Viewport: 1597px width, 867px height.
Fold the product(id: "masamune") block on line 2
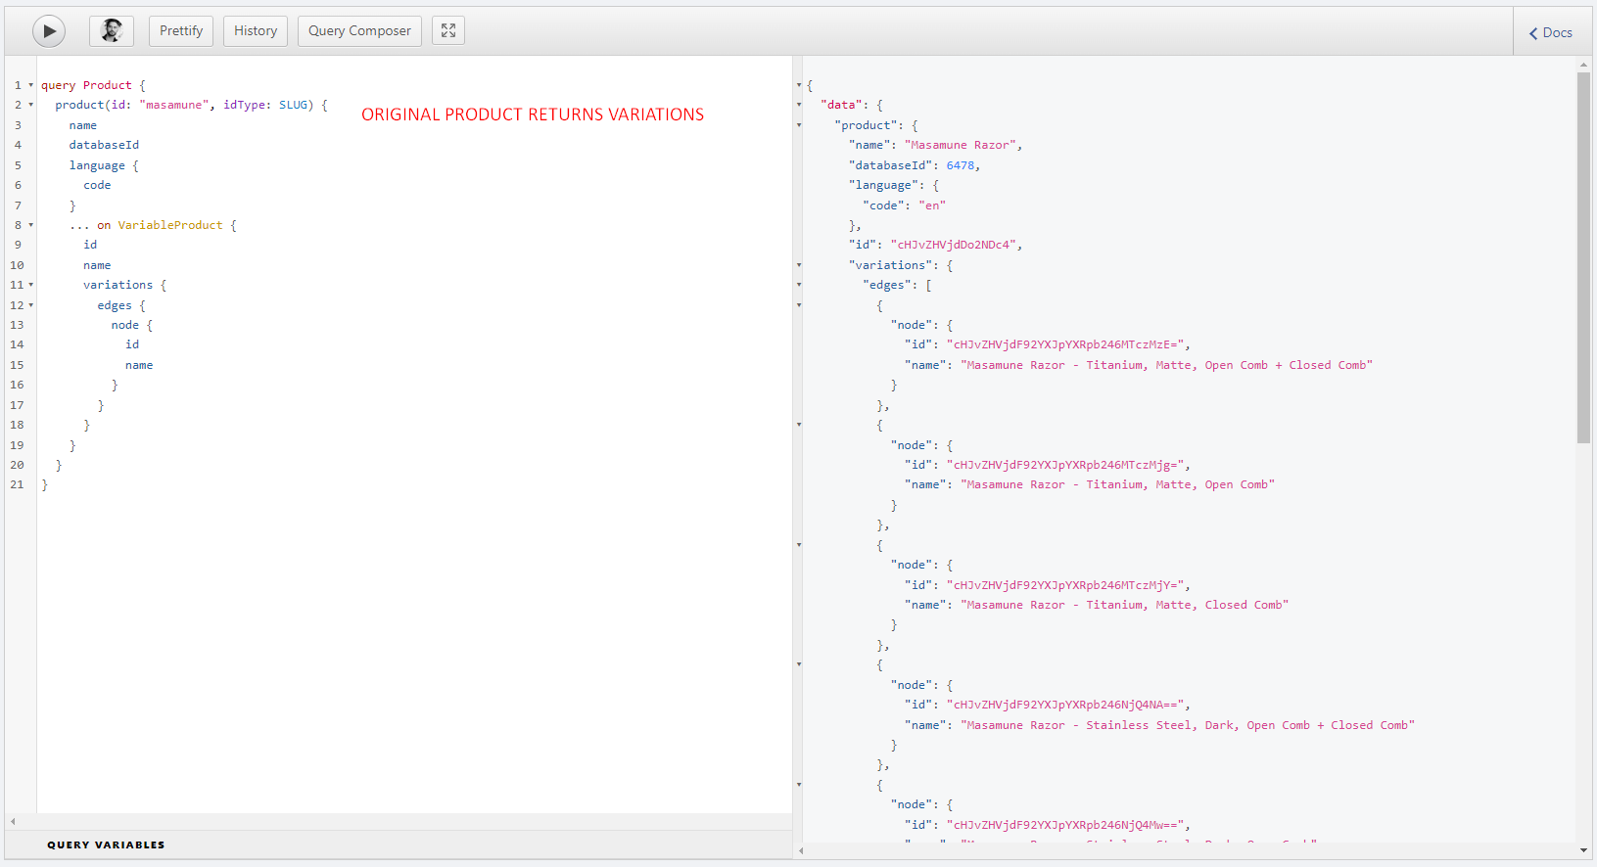pos(30,105)
